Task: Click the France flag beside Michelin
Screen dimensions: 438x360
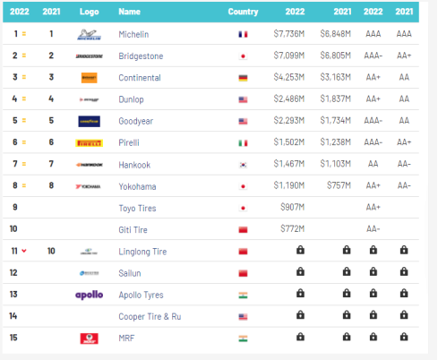Action: coord(243,34)
